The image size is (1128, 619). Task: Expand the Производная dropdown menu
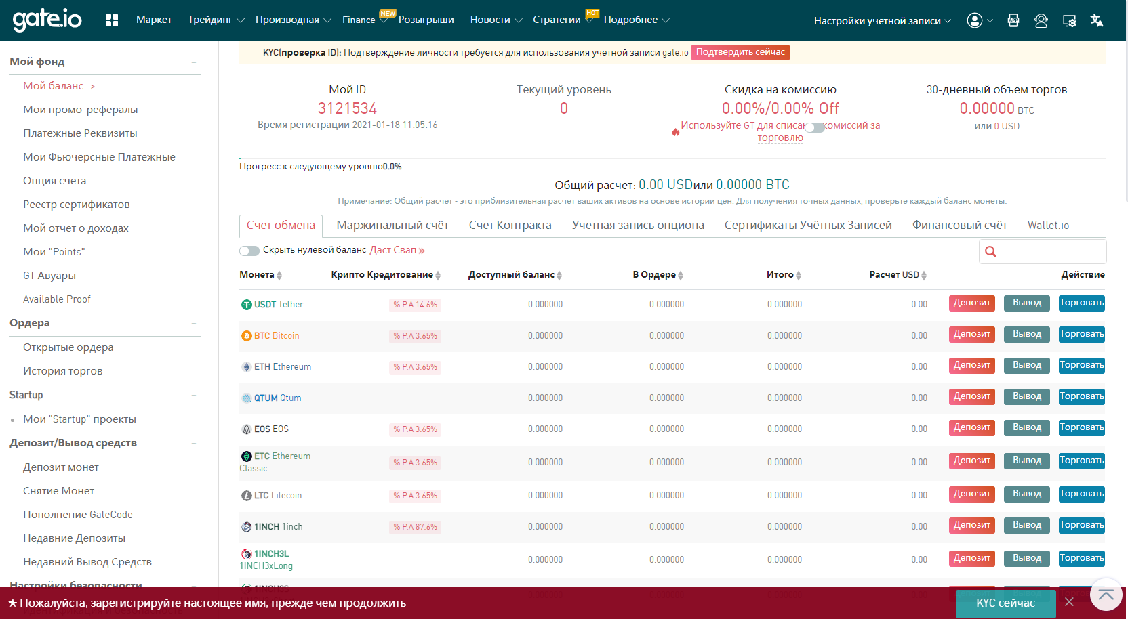pos(294,20)
